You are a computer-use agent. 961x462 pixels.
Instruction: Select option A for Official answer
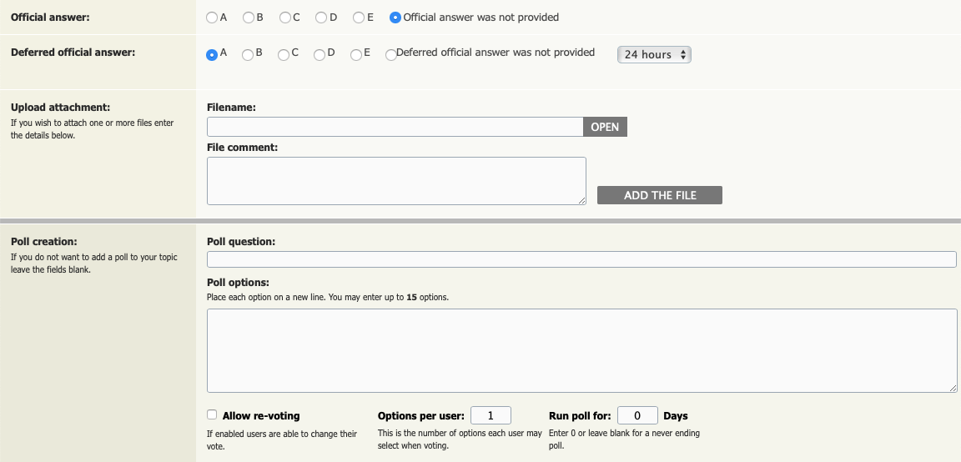coord(212,18)
